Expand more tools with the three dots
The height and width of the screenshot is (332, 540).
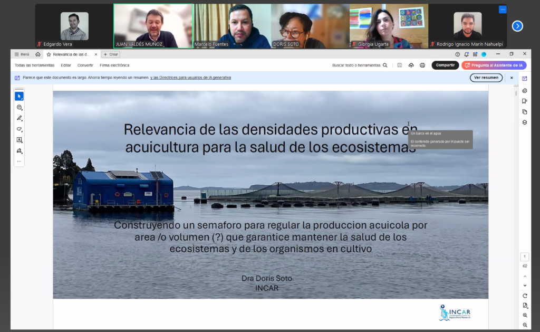(x=19, y=162)
